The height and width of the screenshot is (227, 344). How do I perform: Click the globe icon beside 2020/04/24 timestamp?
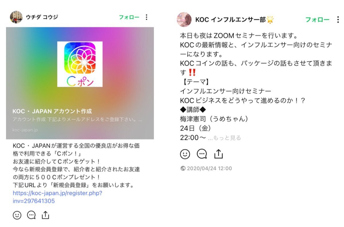point(183,169)
